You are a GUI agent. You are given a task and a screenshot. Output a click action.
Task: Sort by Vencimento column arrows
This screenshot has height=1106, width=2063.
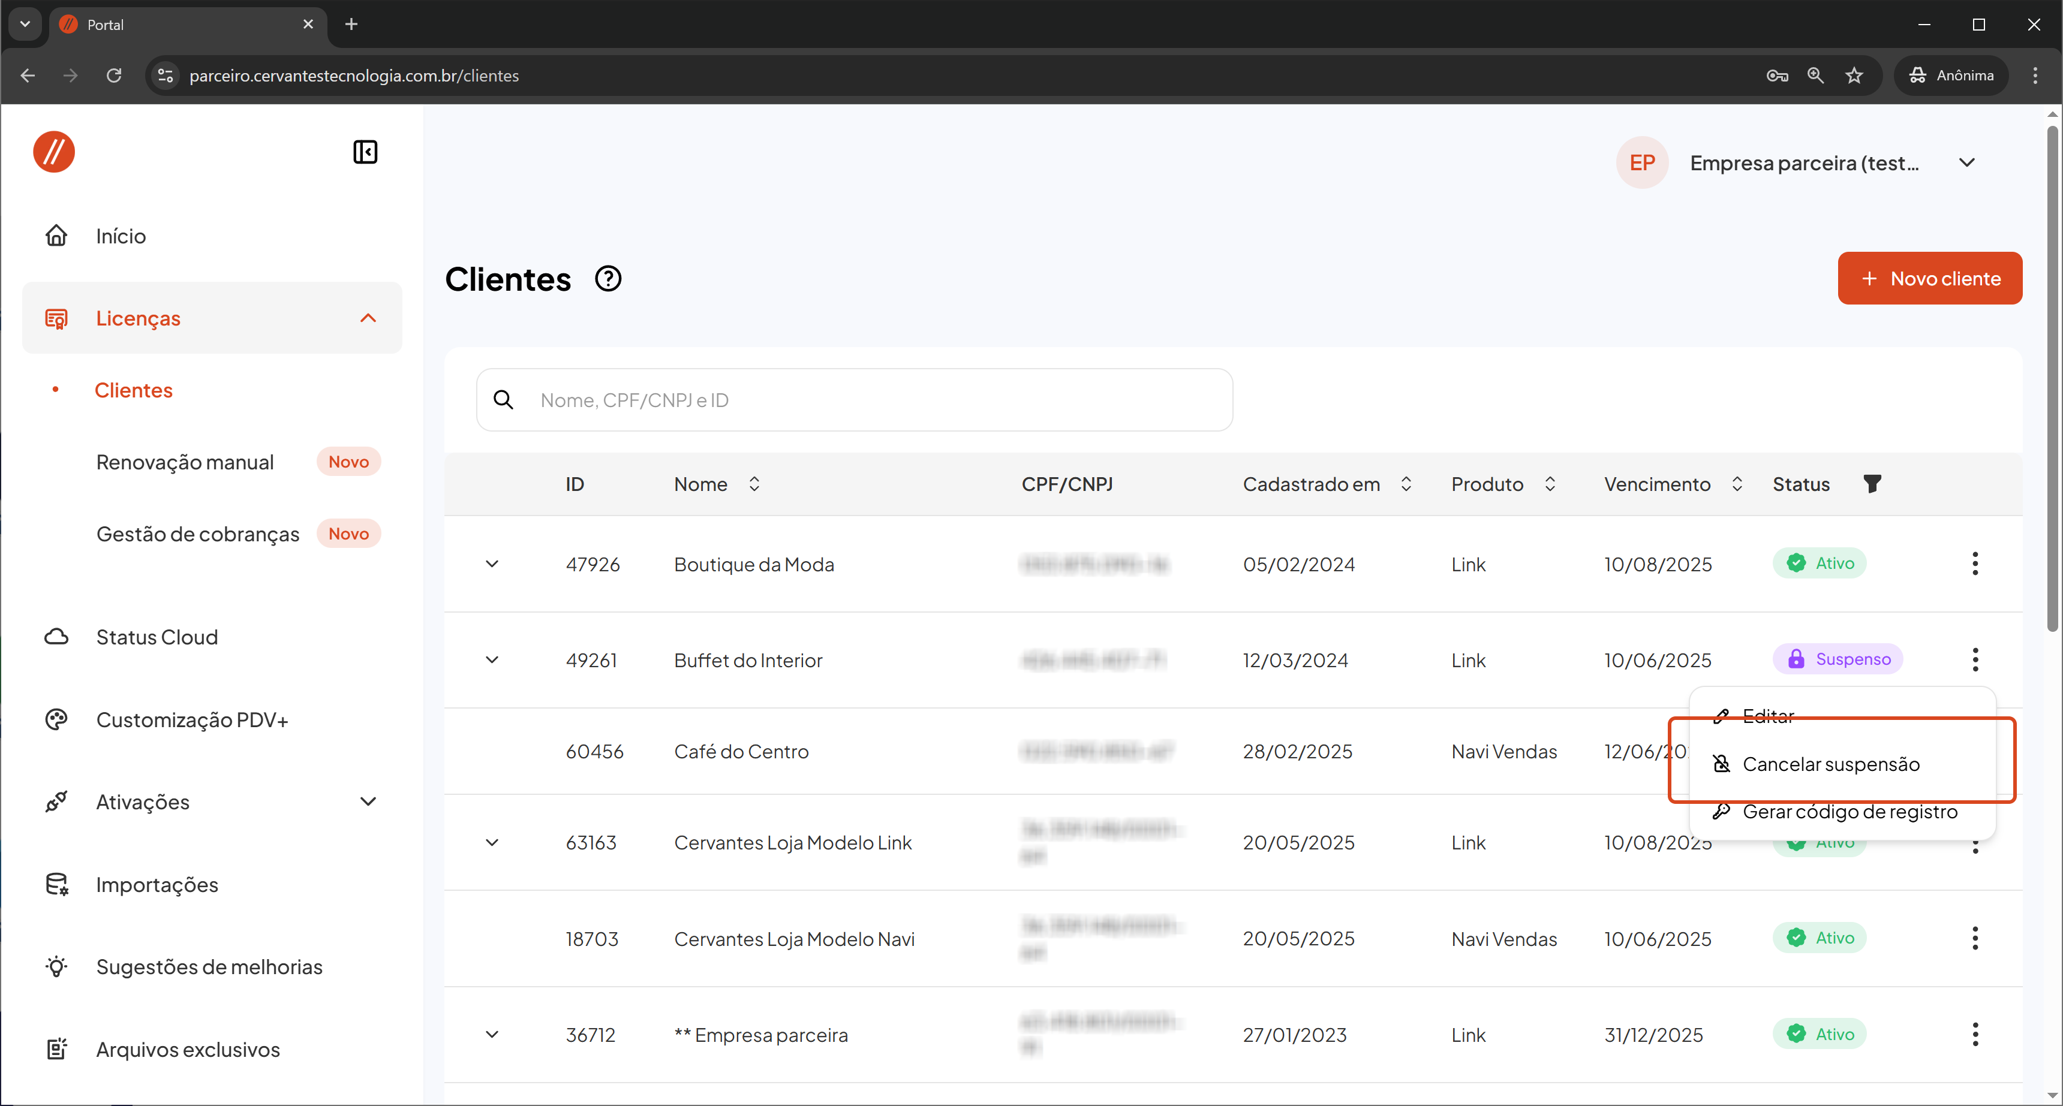(1737, 484)
